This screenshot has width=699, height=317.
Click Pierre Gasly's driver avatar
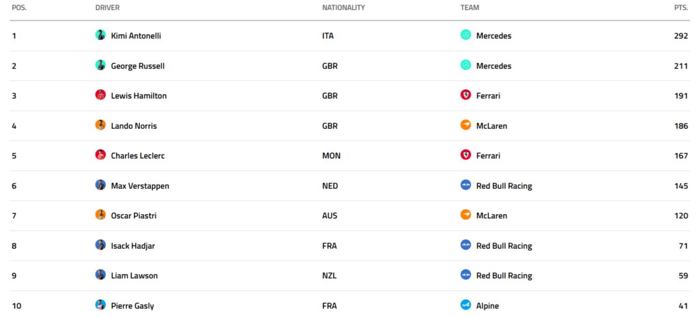[100, 305]
